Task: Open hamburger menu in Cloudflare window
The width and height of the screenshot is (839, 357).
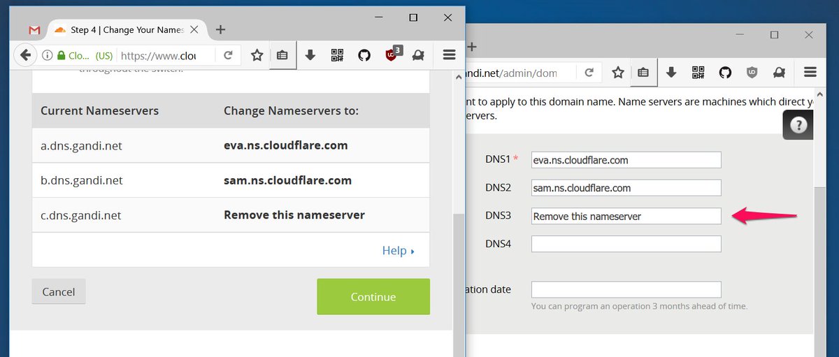Action: (450, 55)
